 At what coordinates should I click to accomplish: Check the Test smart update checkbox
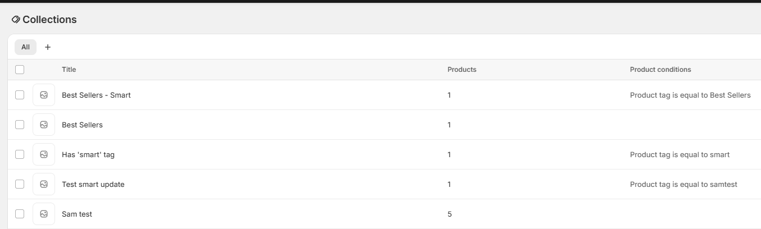coord(20,185)
